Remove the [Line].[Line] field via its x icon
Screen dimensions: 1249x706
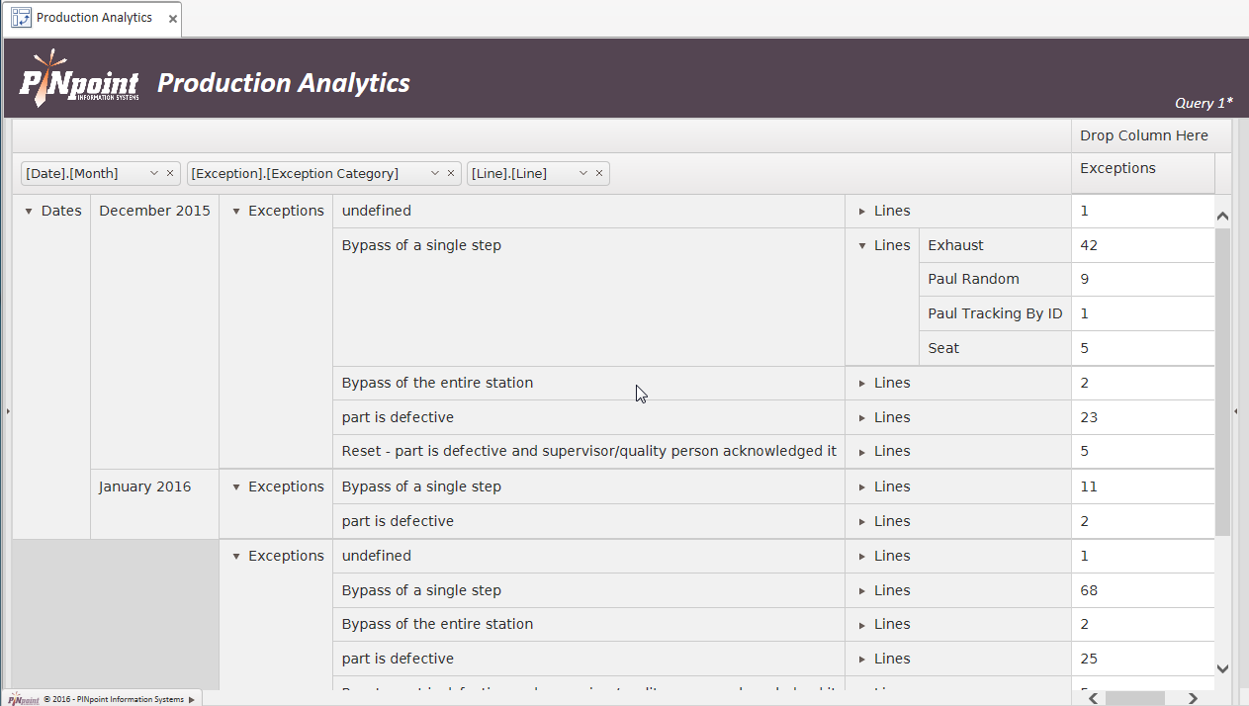[x=599, y=173]
